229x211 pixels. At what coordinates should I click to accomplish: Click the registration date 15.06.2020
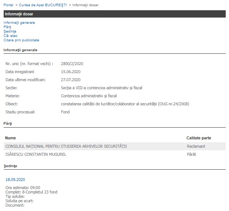70,72
